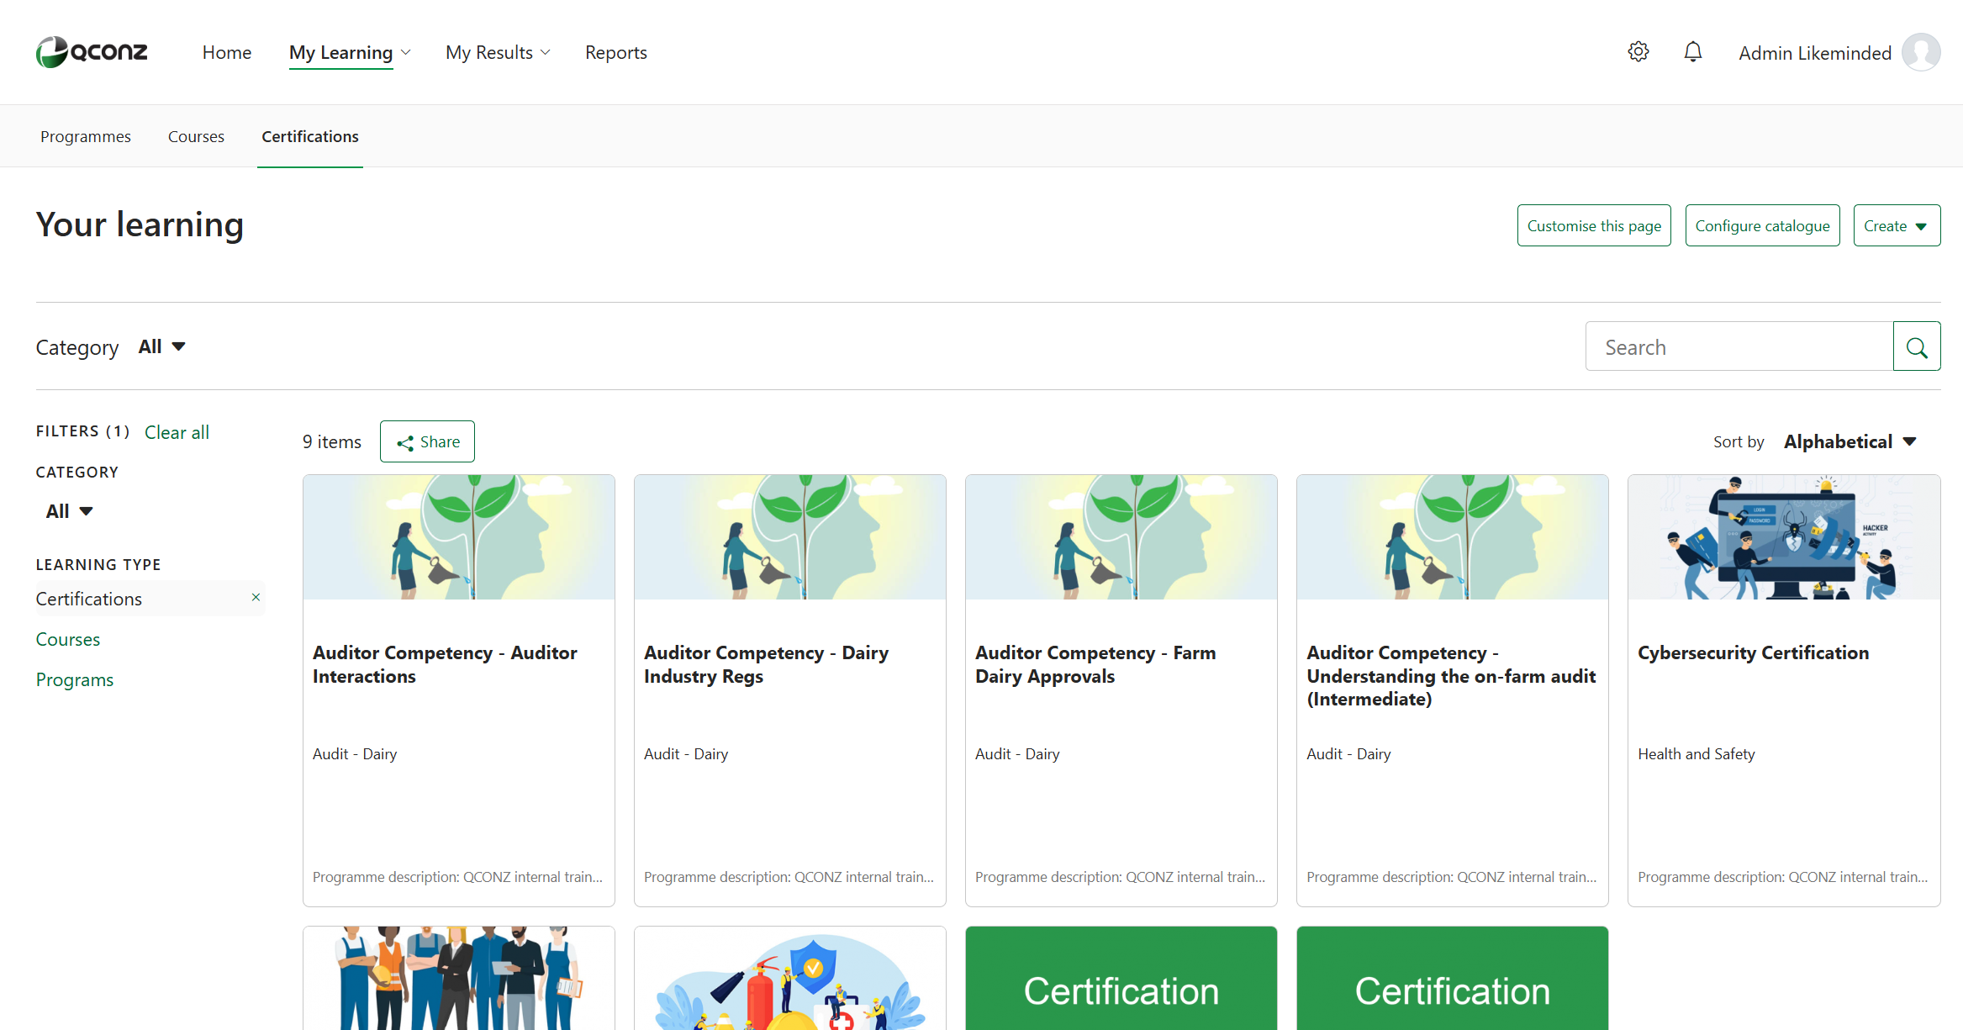Open the fire extinguisher safety thumbnail

tap(790, 978)
